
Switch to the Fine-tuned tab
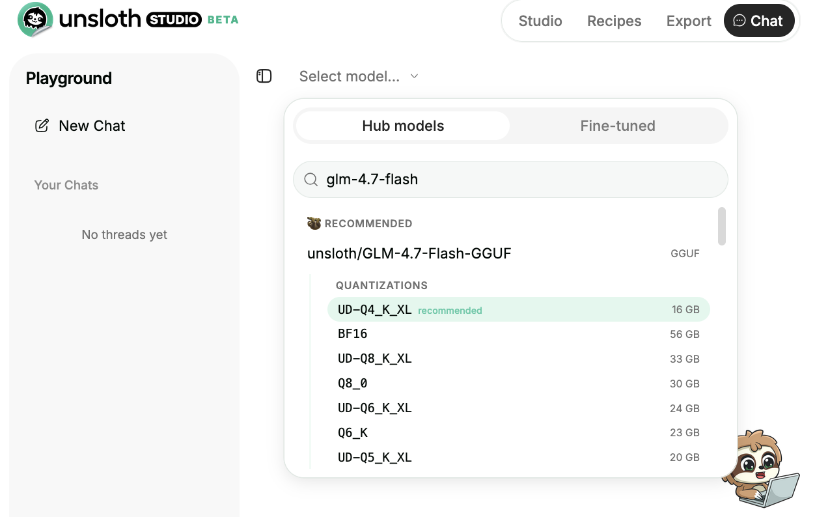(617, 126)
